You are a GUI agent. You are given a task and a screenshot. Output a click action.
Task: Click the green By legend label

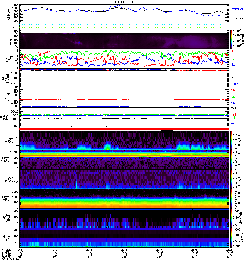point(233,58)
